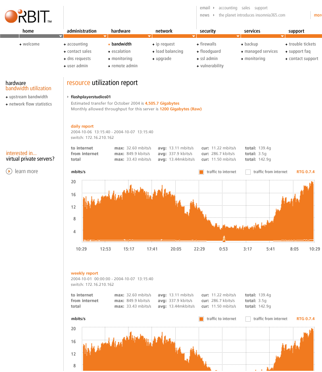
Task: Toggle daily report traffic from internet checkbox
Action: click(x=248, y=172)
